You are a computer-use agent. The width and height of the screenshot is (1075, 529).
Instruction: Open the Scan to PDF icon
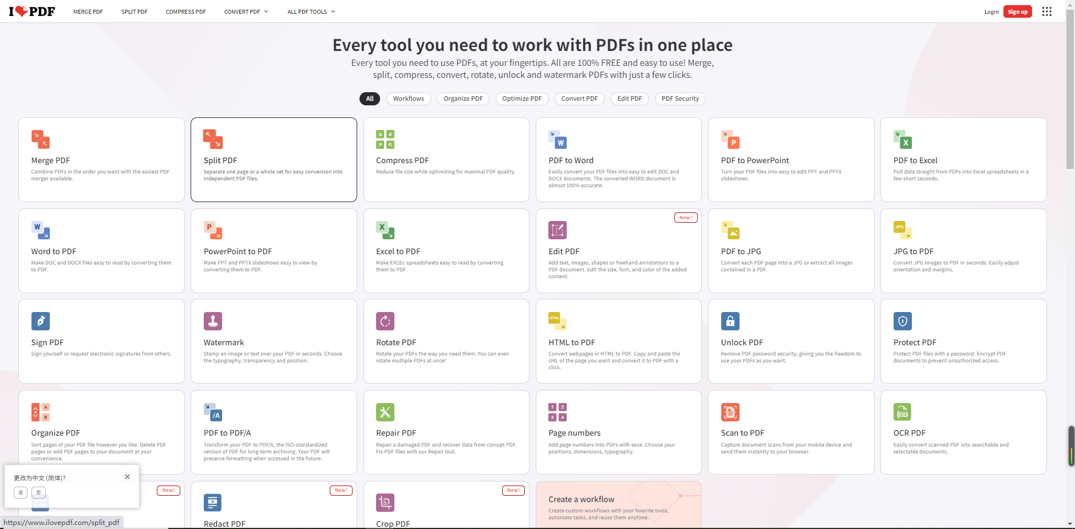(x=730, y=412)
